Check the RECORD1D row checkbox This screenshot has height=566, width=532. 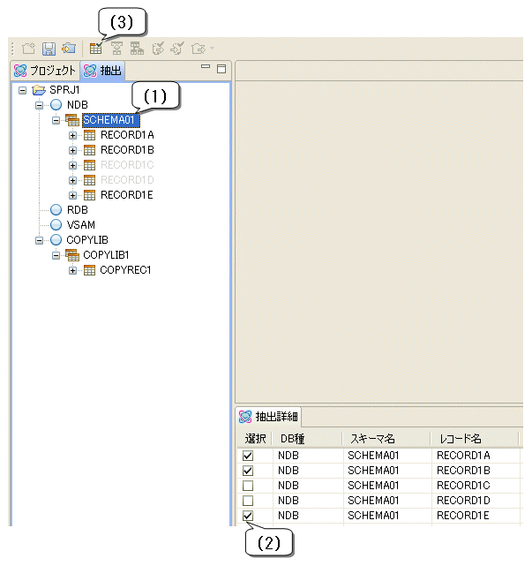[248, 501]
